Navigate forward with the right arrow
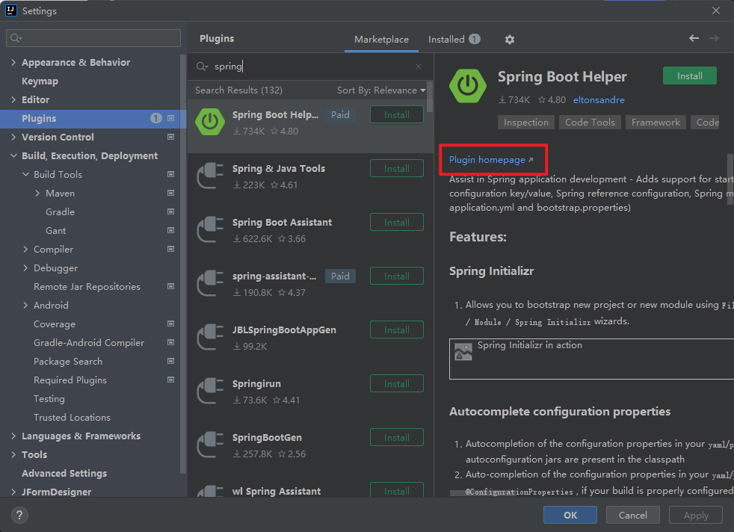This screenshot has width=734, height=532. click(x=714, y=38)
